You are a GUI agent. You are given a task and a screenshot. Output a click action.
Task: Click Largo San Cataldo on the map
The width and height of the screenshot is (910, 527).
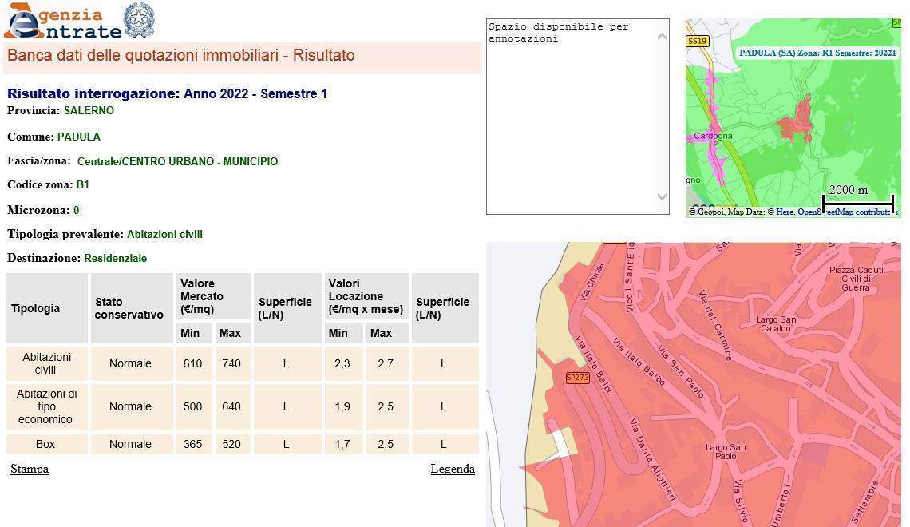point(776,323)
